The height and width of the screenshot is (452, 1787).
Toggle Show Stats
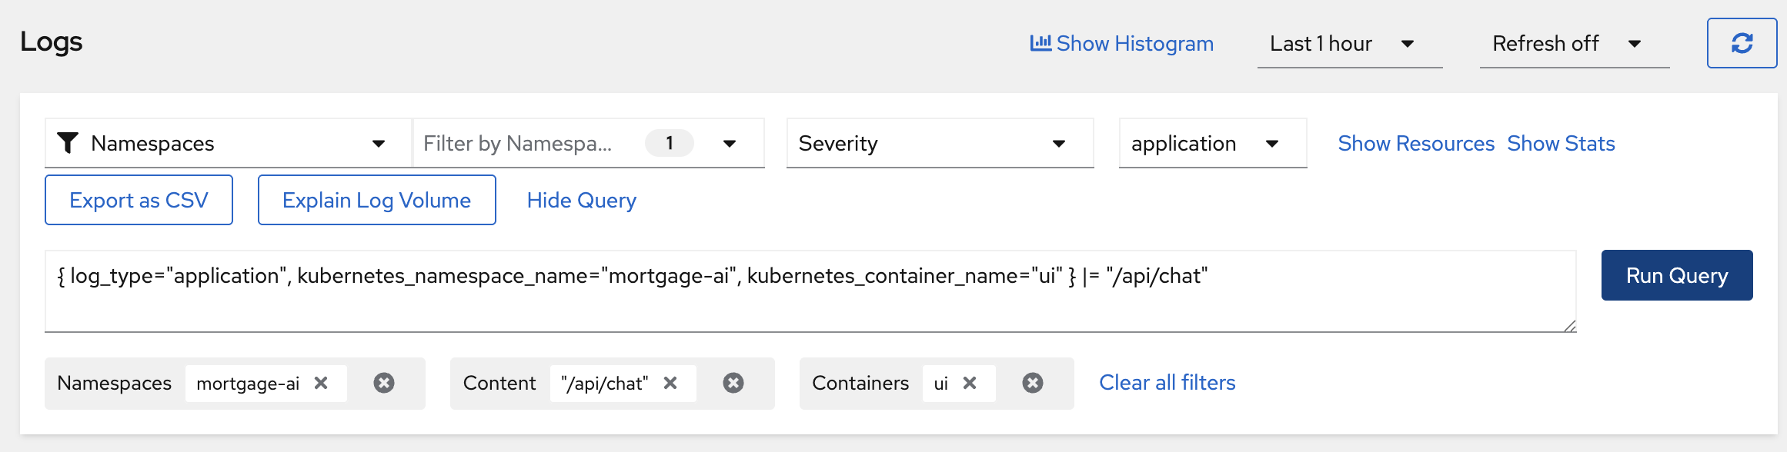[1561, 143]
